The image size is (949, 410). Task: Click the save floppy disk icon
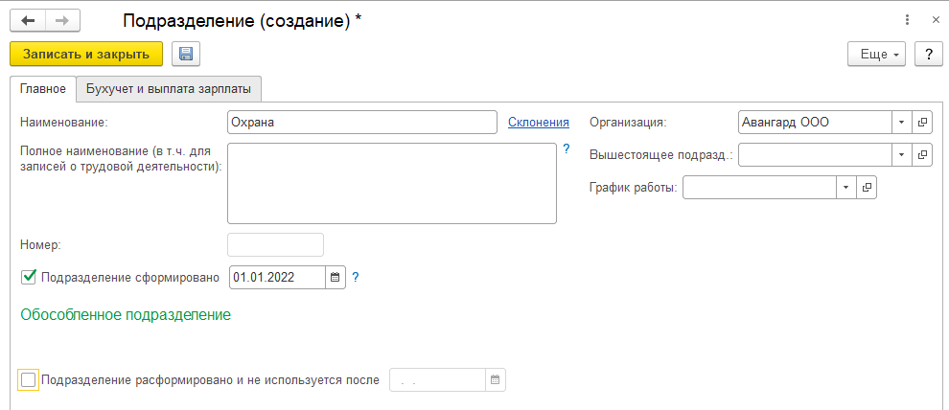click(185, 55)
